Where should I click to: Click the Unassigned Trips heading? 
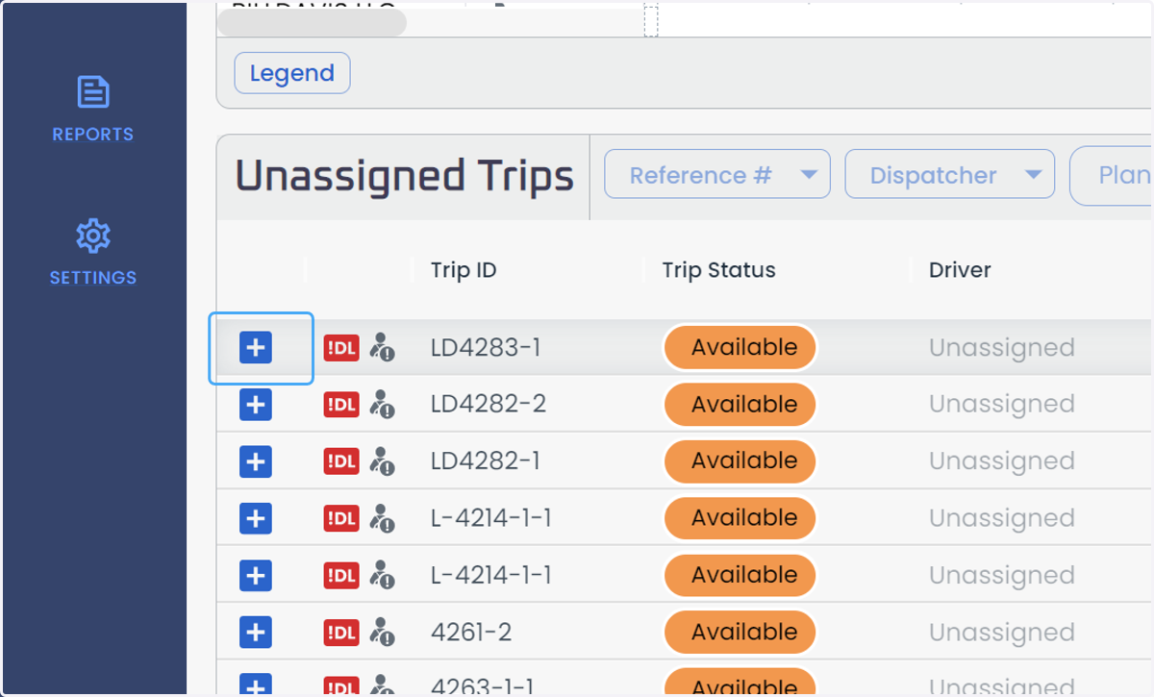coord(404,176)
